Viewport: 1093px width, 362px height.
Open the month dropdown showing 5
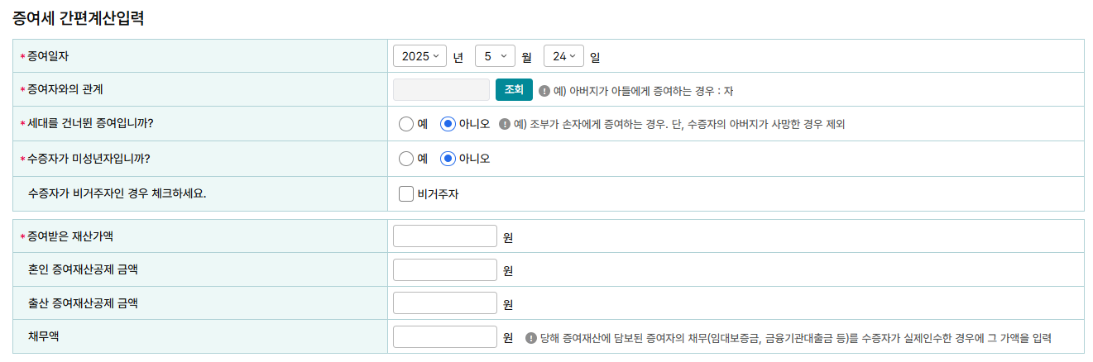coord(496,56)
